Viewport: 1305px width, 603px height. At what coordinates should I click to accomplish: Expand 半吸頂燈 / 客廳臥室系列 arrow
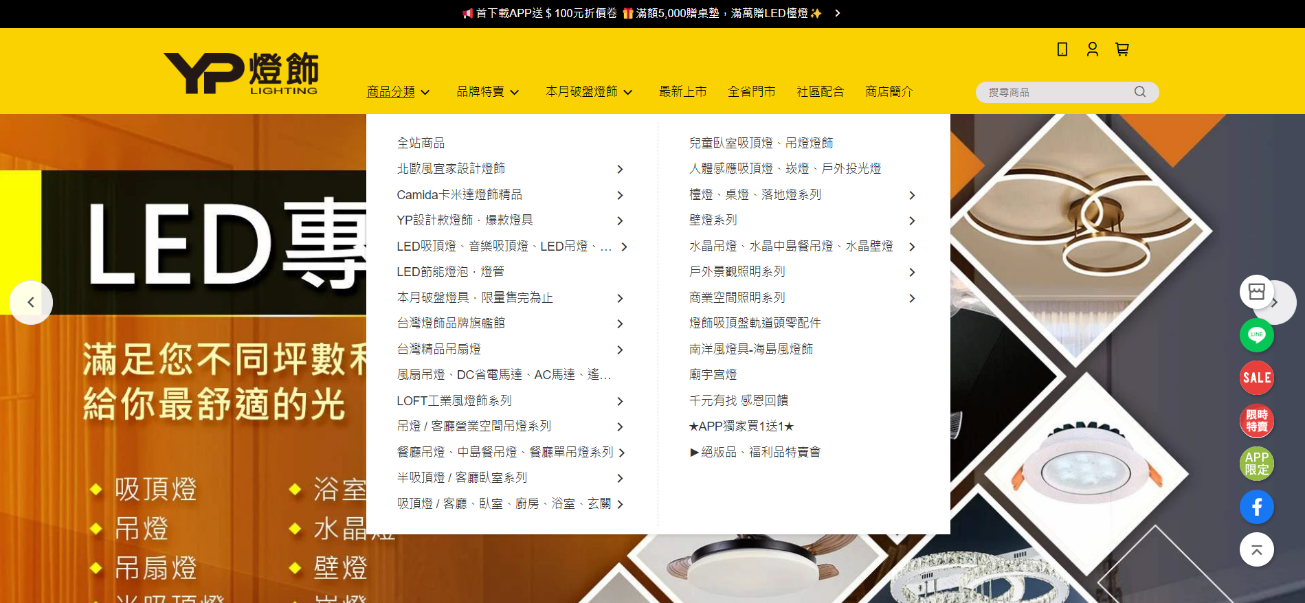pyautogui.click(x=620, y=478)
